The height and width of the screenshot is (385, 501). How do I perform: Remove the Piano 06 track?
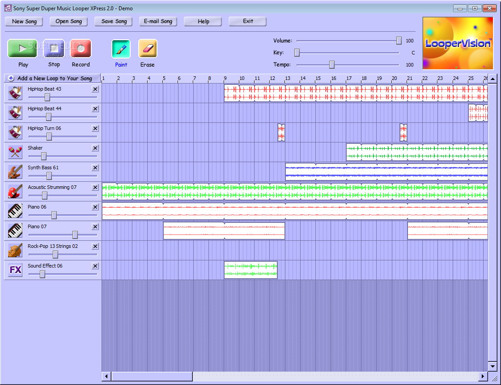click(x=95, y=207)
